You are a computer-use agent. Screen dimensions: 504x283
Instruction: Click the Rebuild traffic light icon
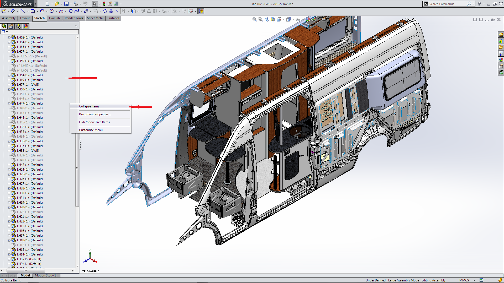click(104, 4)
